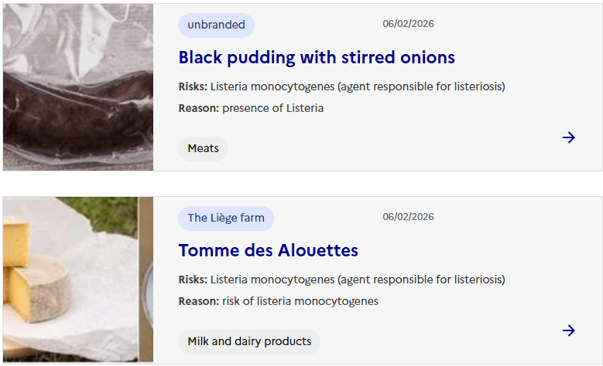Click Listeria monocytogenes risk description, Black pudding card
Viewport: 603px width, 366px height.
point(358,86)
